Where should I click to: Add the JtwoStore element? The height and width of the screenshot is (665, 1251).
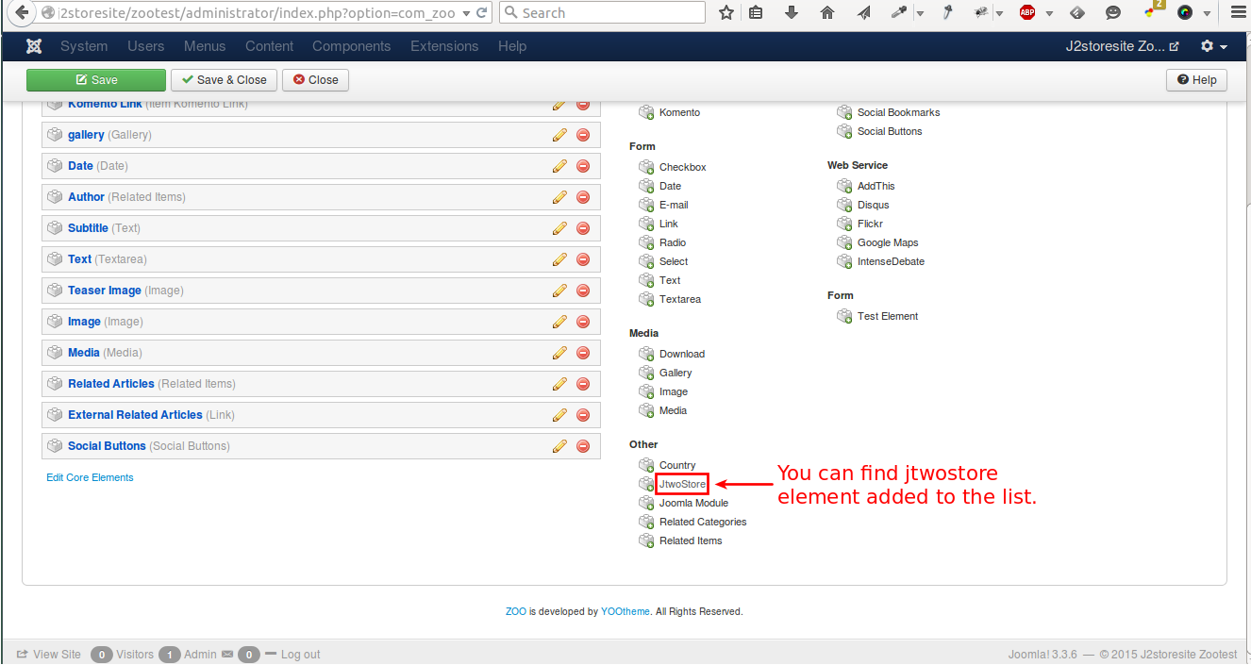(x=682, y=484)
